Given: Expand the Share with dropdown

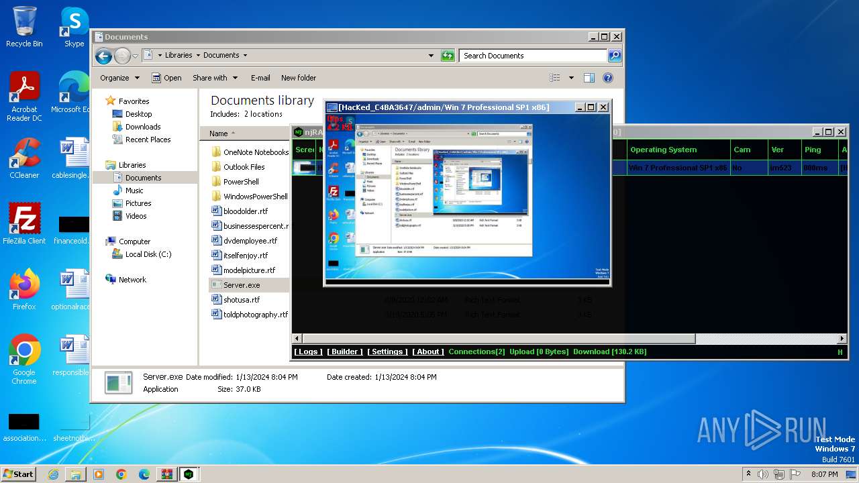Looking at the screenshot, I should click(215, 78).
